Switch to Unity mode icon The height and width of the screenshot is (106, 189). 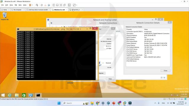(x=64, y=5)
